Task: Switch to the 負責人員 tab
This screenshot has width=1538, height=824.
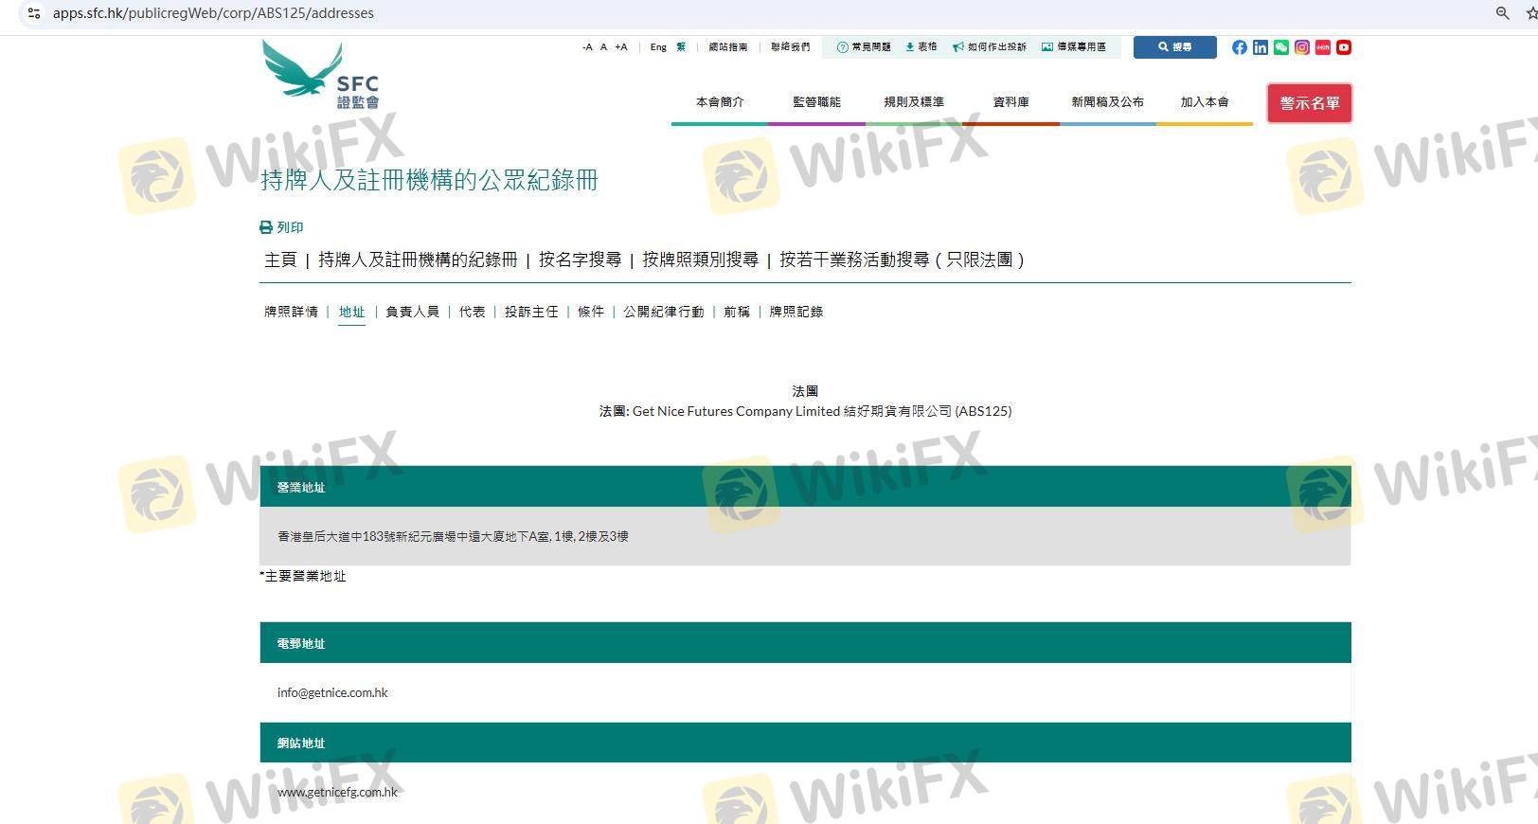Action: 412,312
